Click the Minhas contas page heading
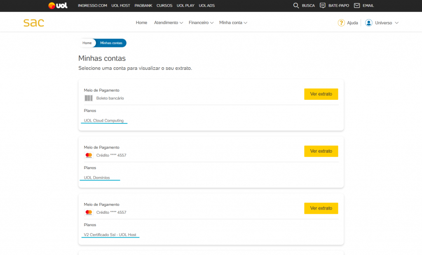The width and height of the screenshot is (422, 255). pos(102,58)
